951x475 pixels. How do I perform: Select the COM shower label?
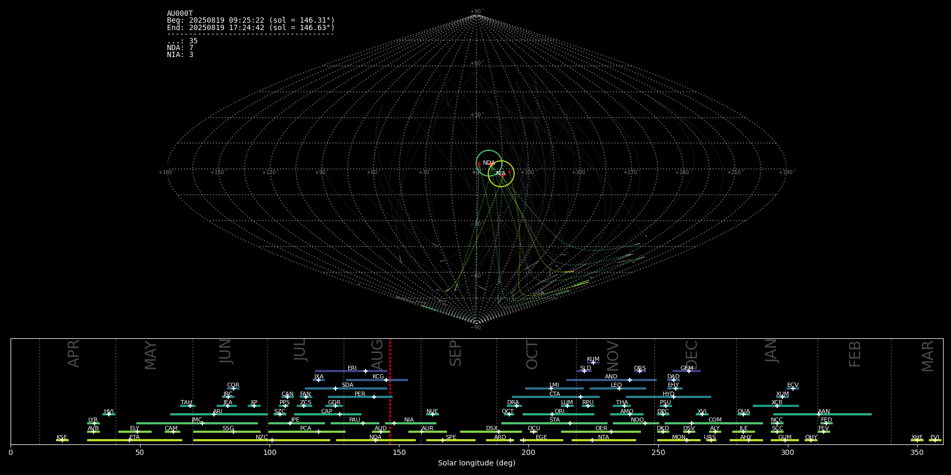tap(715, 420)
